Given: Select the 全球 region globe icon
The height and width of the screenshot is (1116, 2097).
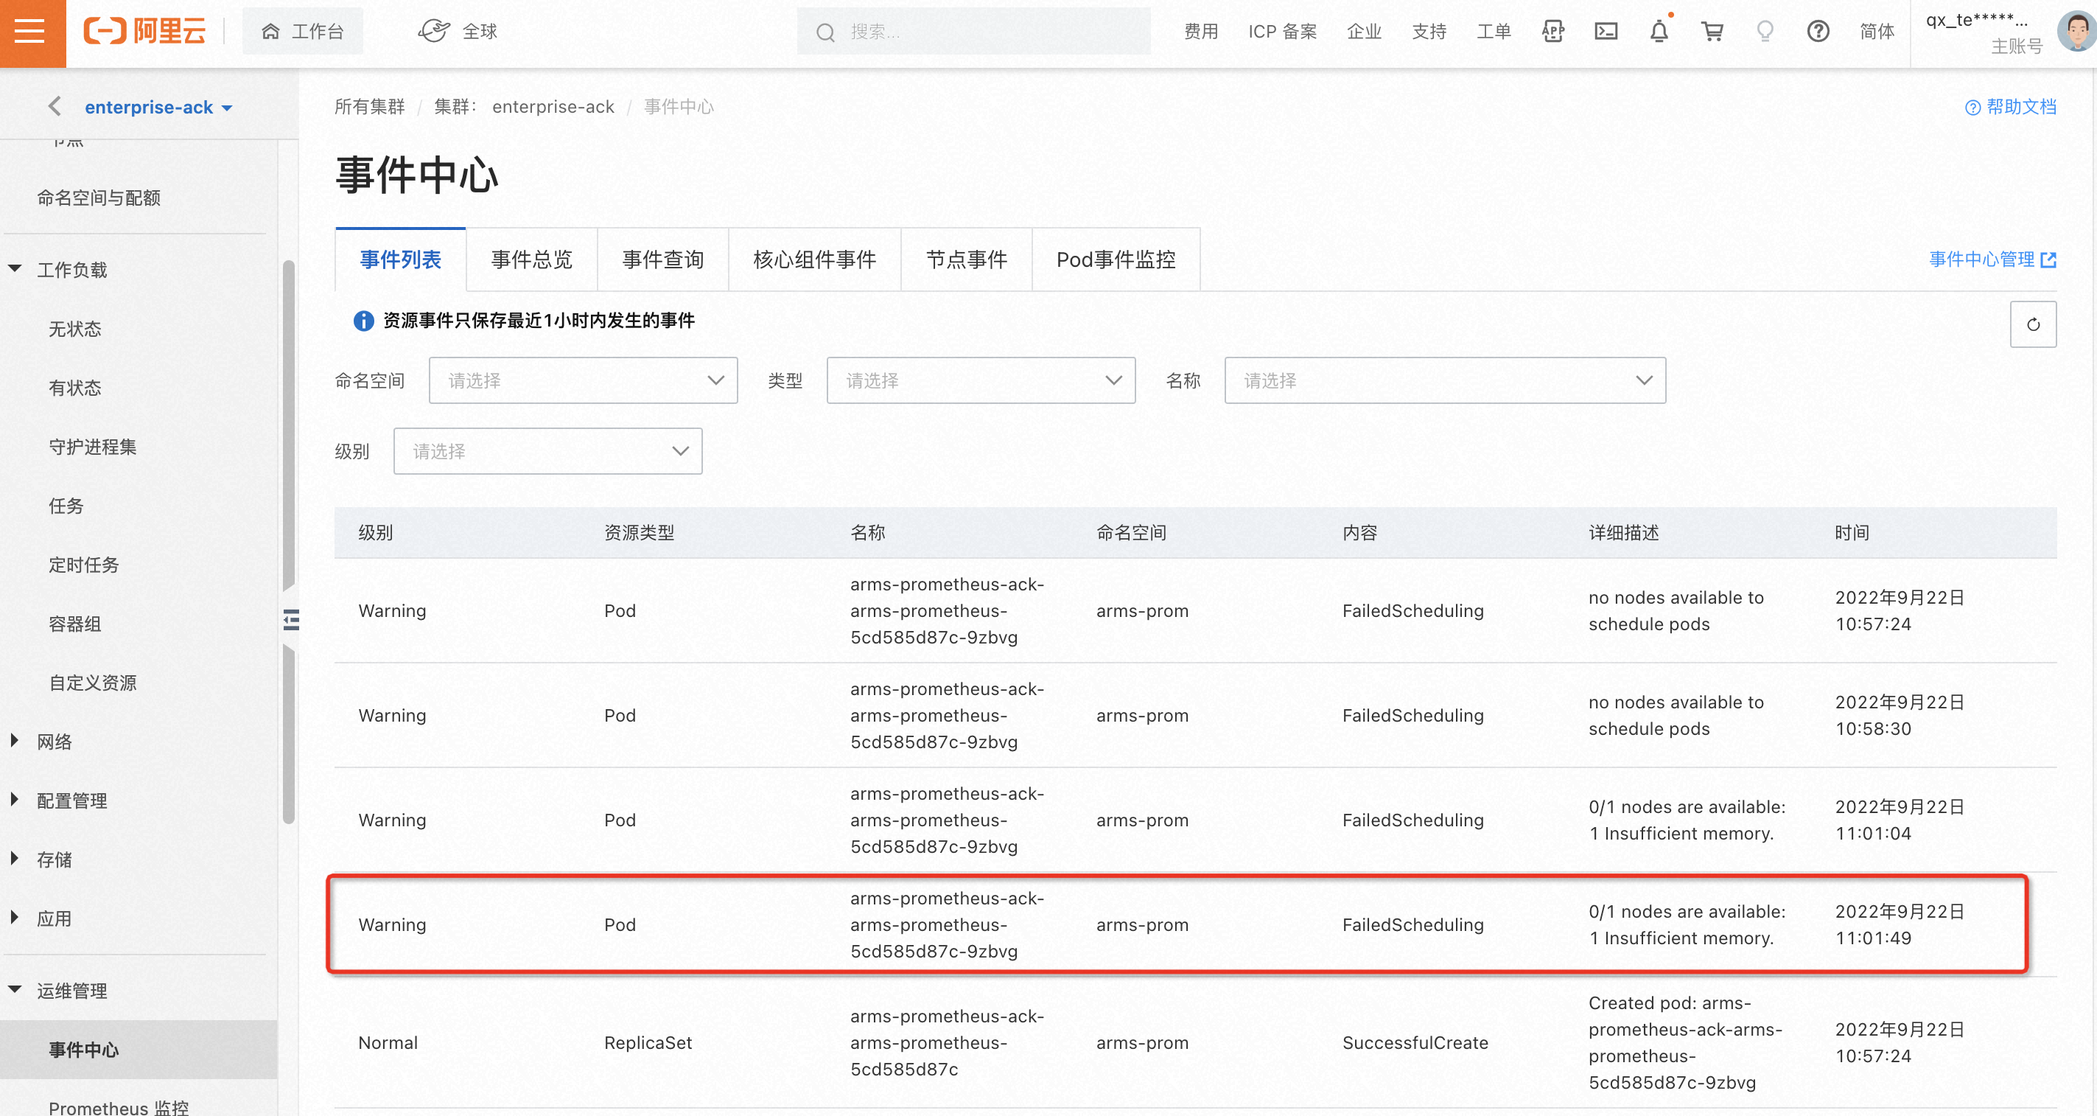Looking at the screenshot, I should pos(433,32).
